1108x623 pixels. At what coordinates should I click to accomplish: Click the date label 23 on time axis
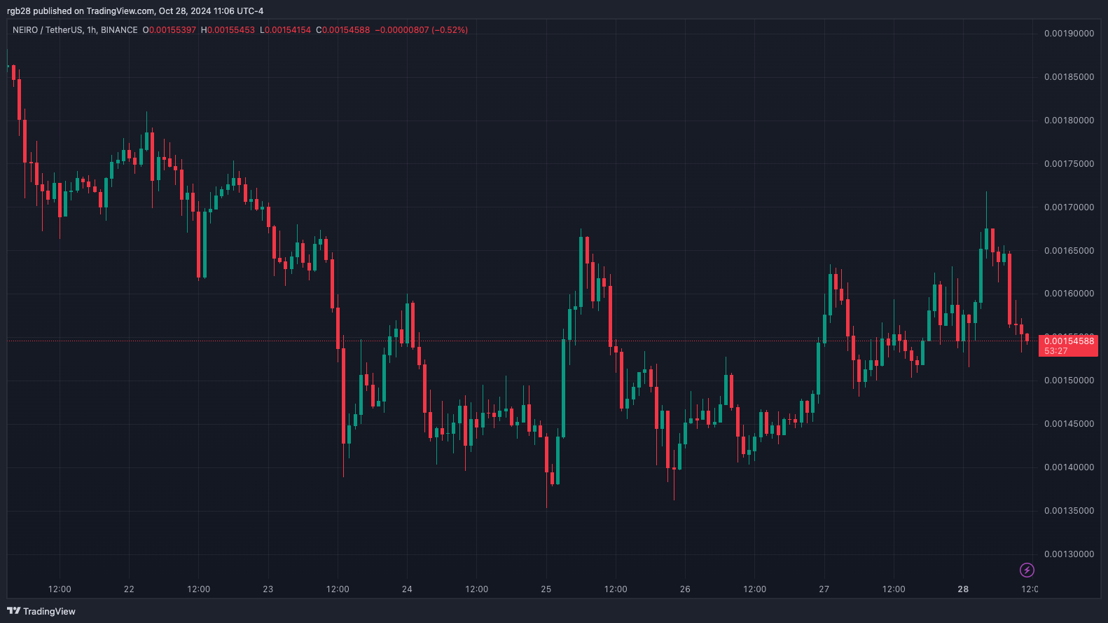click(268, 589)
